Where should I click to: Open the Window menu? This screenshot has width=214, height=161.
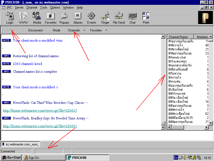(x=68, y=8)
